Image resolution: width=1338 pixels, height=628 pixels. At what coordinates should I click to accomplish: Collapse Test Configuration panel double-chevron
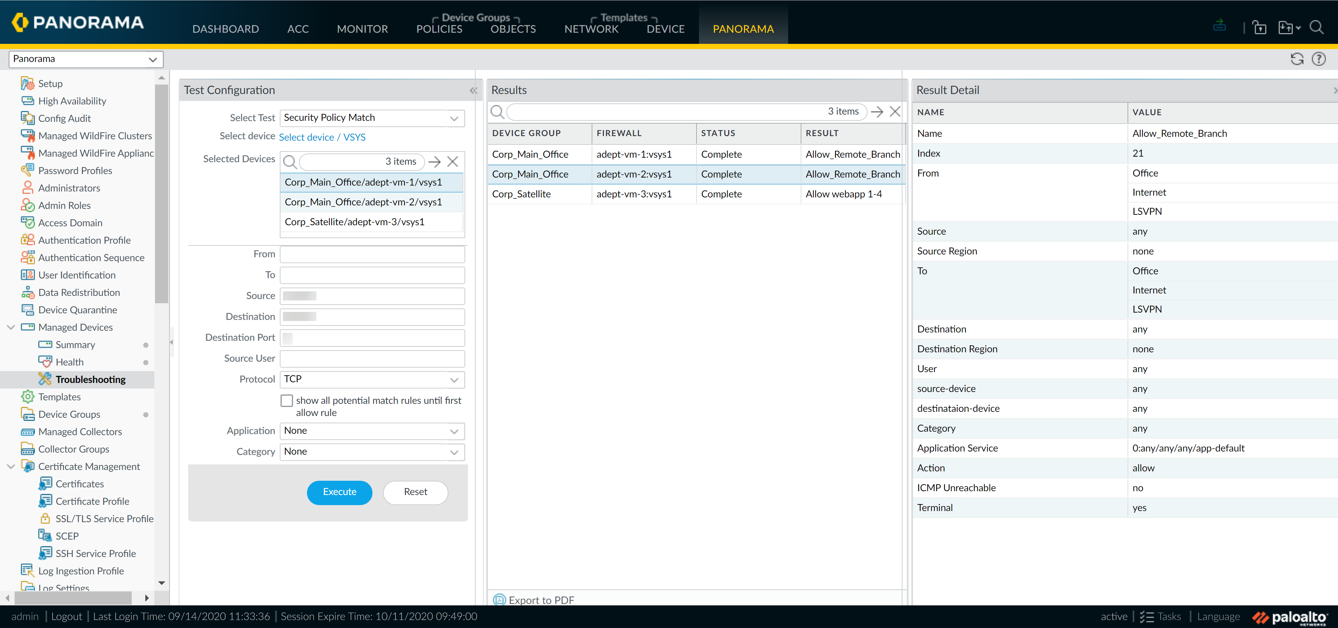pyautogui.click(x=473, y=90)
